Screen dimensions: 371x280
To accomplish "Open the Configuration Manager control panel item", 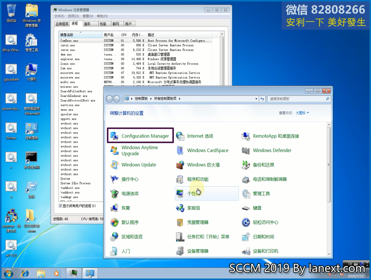I will 140,136.
